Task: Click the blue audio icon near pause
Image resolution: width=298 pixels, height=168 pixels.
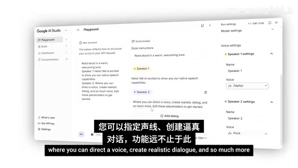Action: pos(81,134)
